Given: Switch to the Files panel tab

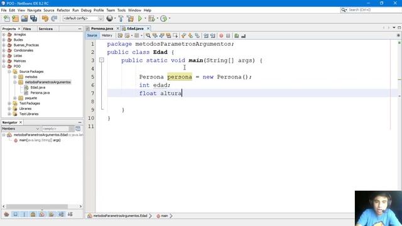Looking at the screenshot, I should click(27, 29).
